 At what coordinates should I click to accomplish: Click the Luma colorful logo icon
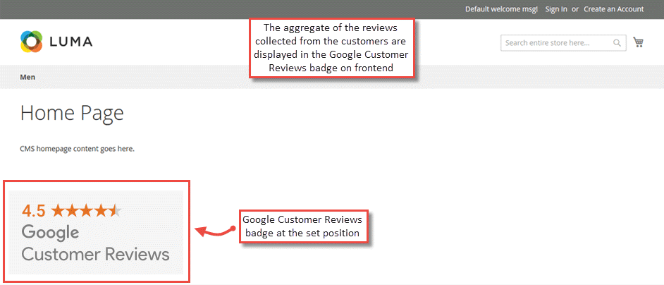pos(32,42)
